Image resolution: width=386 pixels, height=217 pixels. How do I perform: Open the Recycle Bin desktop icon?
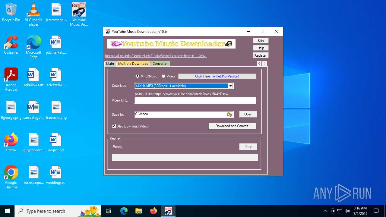coord(11,12)
